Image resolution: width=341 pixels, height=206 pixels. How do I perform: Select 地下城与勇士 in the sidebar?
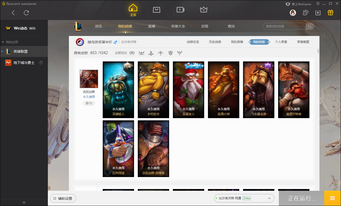(x=24, y=63)
